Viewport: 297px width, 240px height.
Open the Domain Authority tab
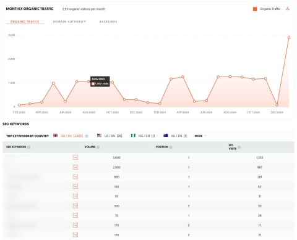click(69, 22)
